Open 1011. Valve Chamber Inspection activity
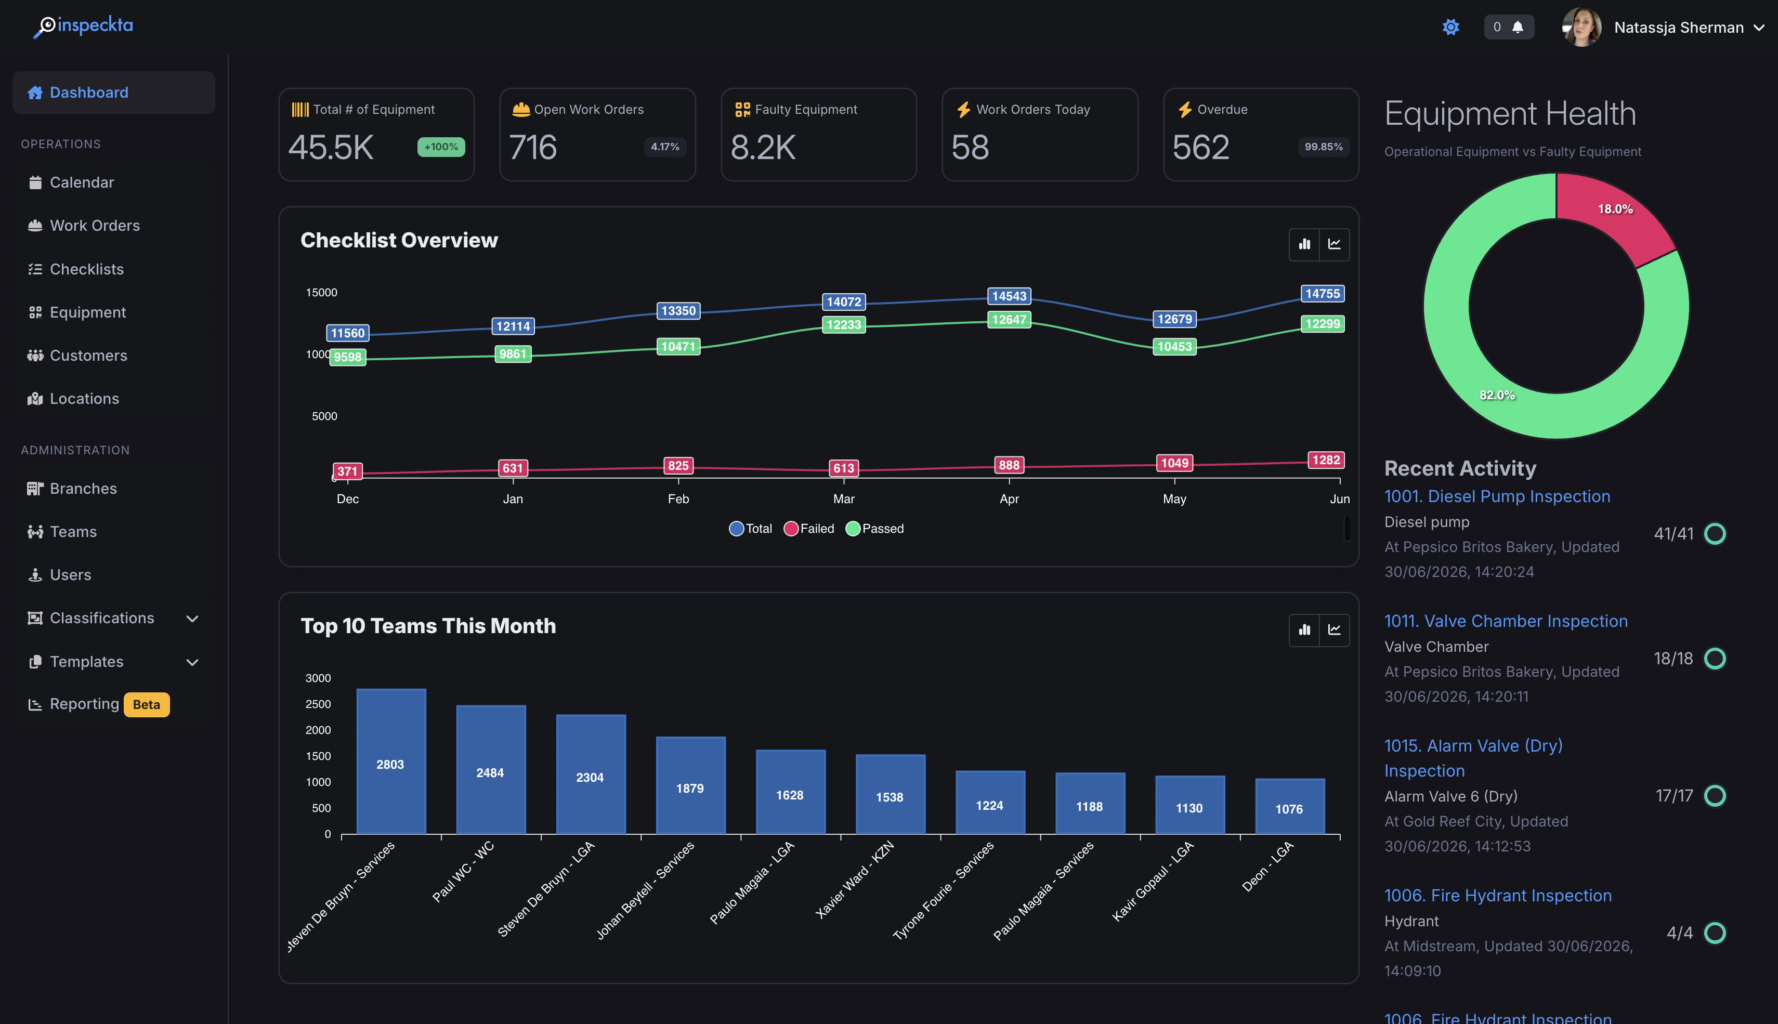Image resolution: width=1778 pixels, height=1024 pixels. coord(1506,621)
